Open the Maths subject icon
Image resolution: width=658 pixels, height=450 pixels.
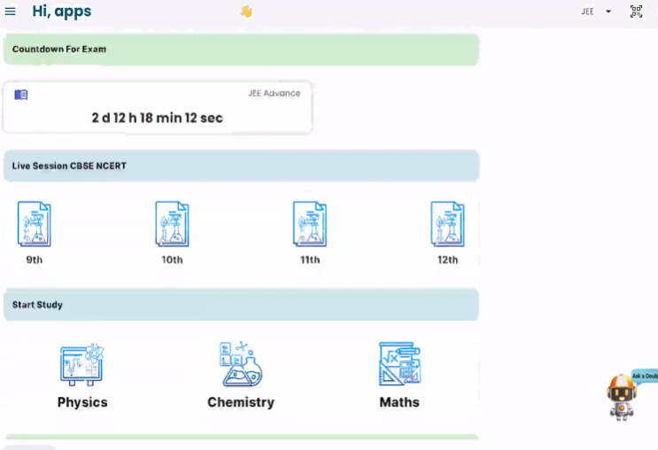click(x=399, y=363)
